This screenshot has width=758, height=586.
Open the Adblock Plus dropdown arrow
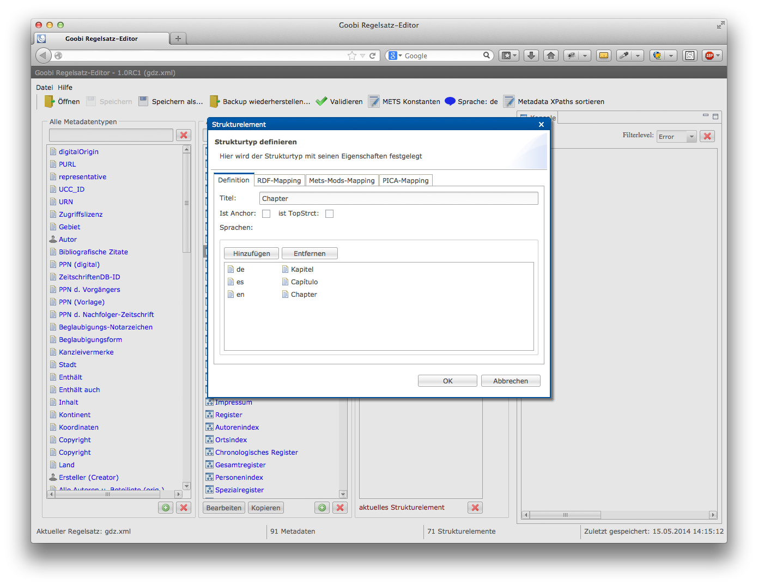(718, 56)
